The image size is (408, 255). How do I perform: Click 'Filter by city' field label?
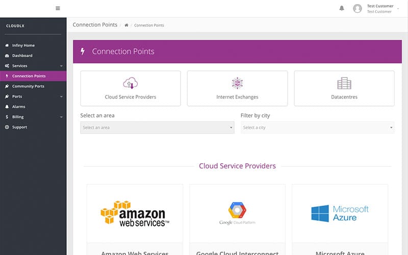tap(256, 116)
